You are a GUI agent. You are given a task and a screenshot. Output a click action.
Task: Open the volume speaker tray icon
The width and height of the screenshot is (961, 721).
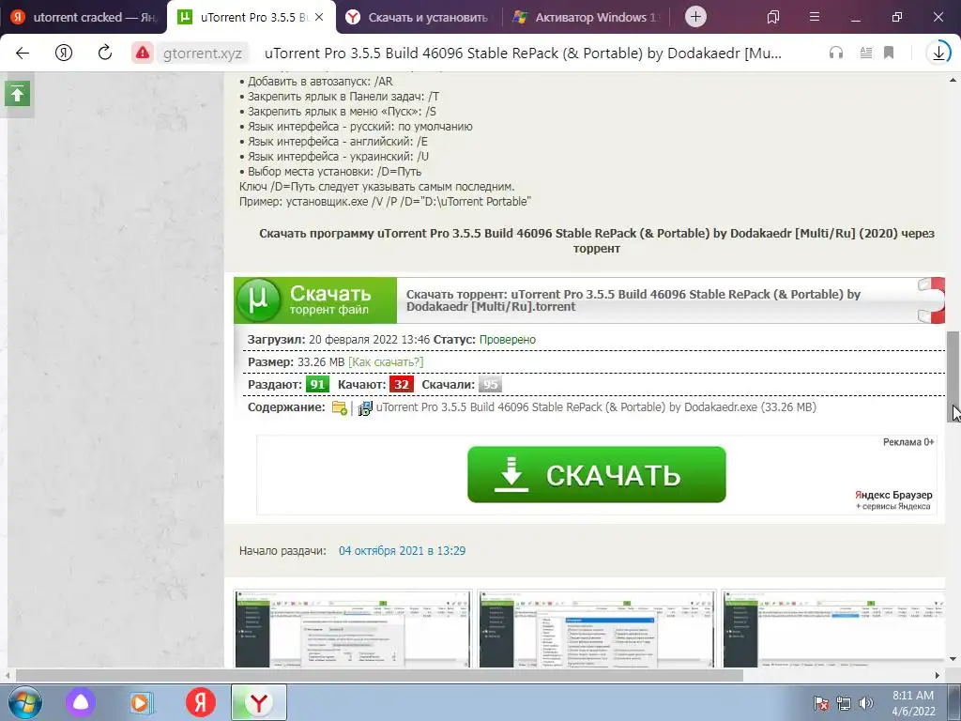click(x=866, y=703)
